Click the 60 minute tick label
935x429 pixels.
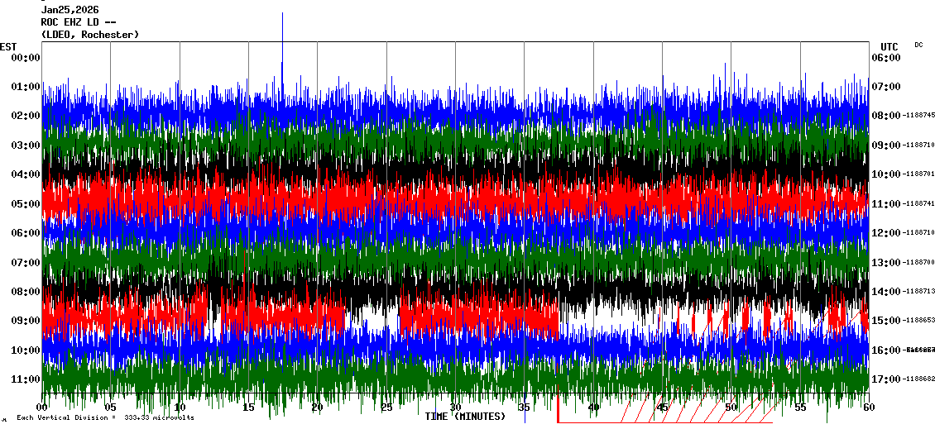pyautogui.click(x=868, y=408)
